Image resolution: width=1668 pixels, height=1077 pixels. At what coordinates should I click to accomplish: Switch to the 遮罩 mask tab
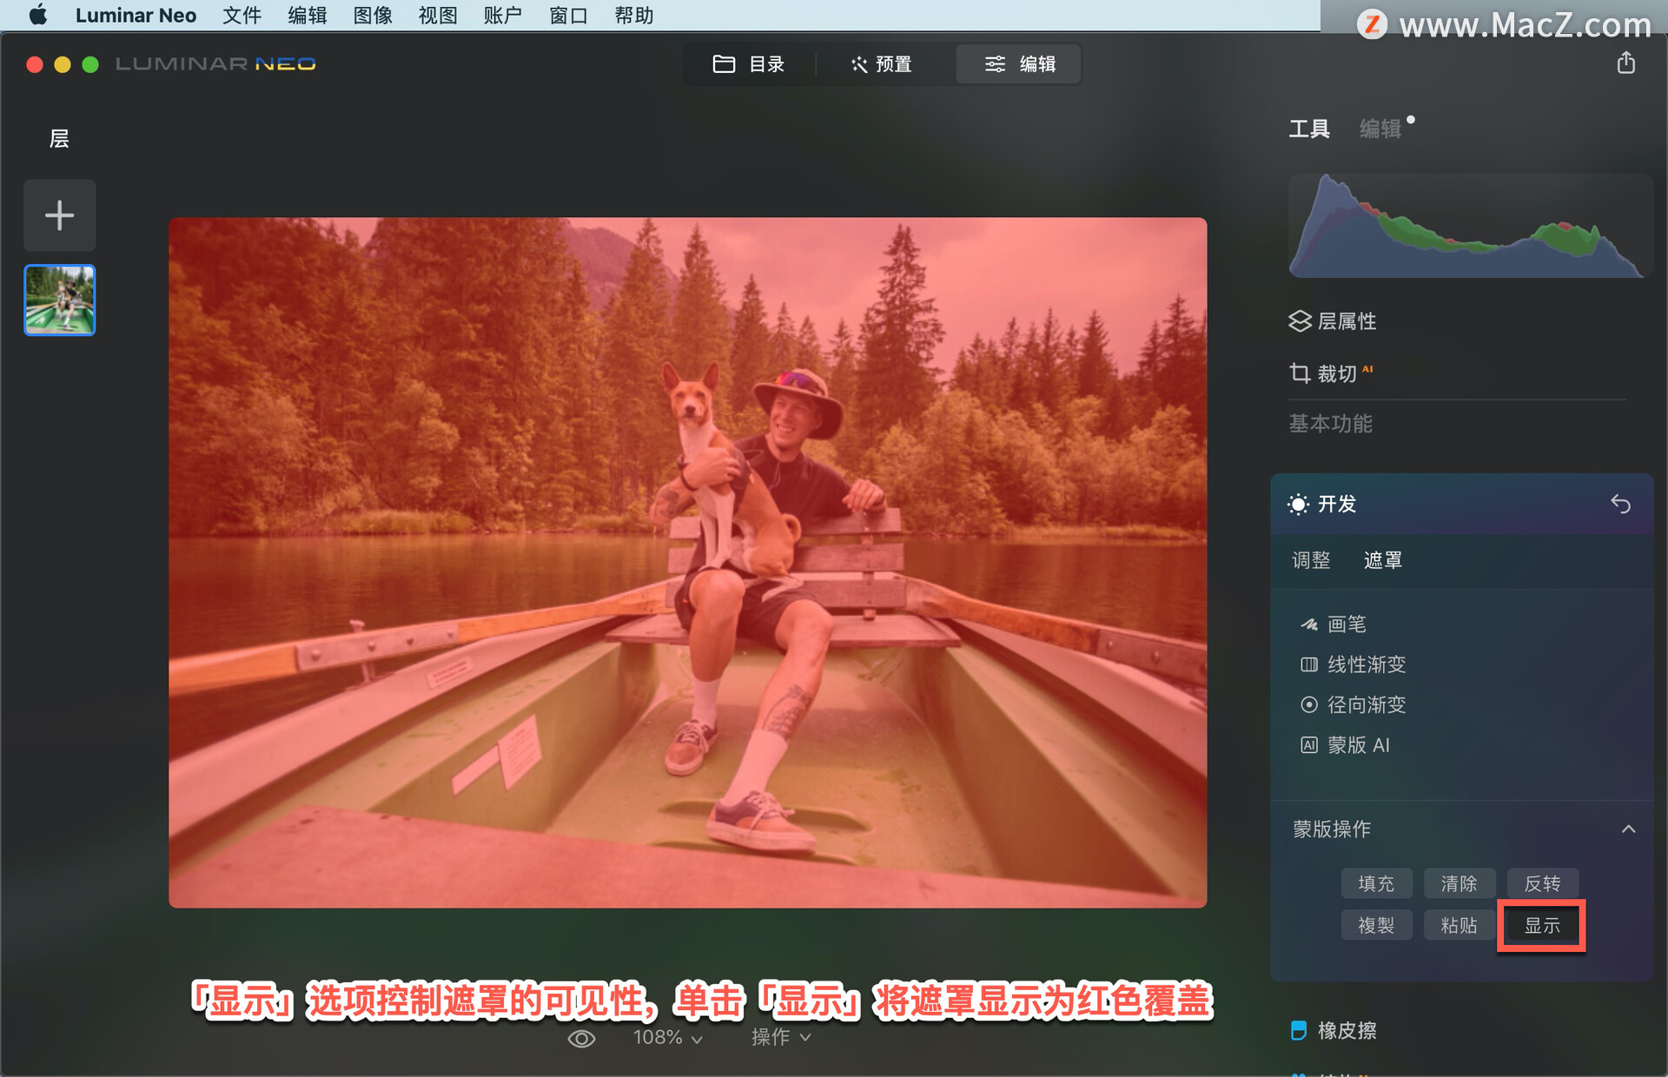(x=1382, y=560)
